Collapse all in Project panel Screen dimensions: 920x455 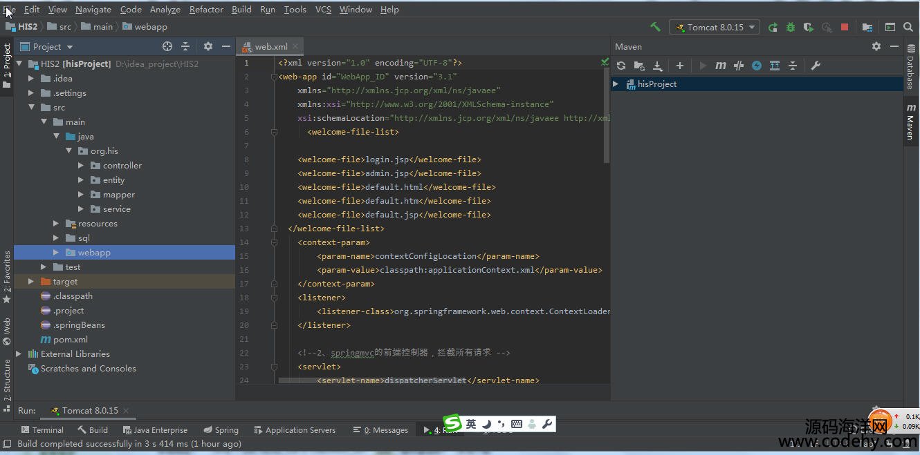(x=185, y=46)
